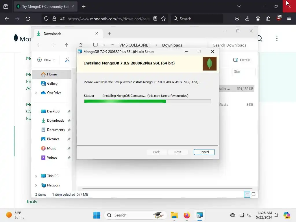This screenshot has height=222, width=296.
Task: Click the site padlock security icon
Action: tap(54, 19)
